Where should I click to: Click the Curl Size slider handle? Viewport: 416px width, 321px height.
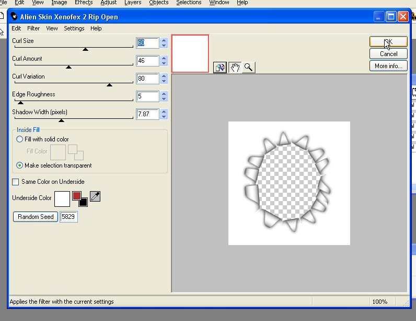tap(85, 49)
